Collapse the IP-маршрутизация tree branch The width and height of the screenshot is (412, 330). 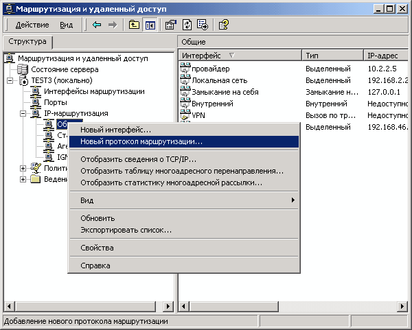pos(23,113)
